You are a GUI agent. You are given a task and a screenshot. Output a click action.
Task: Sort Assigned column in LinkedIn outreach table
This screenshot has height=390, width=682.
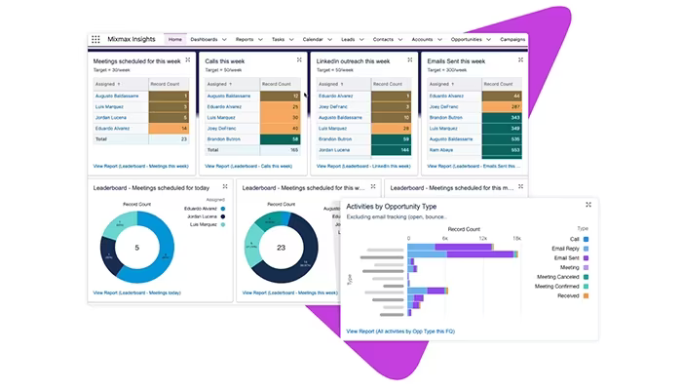click(x=330, y=84)
